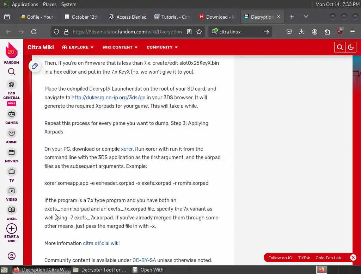The image size is (361, 274).
Task: Dismiss the social banner with X
Action: (353, 258)
